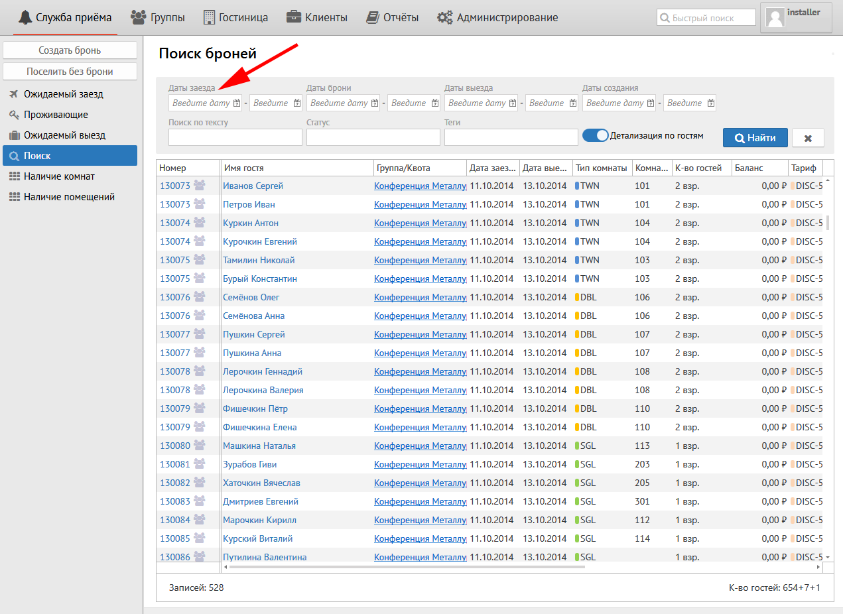Open calendar picker for creation end date
843x614 pixels.
point(711,103)
